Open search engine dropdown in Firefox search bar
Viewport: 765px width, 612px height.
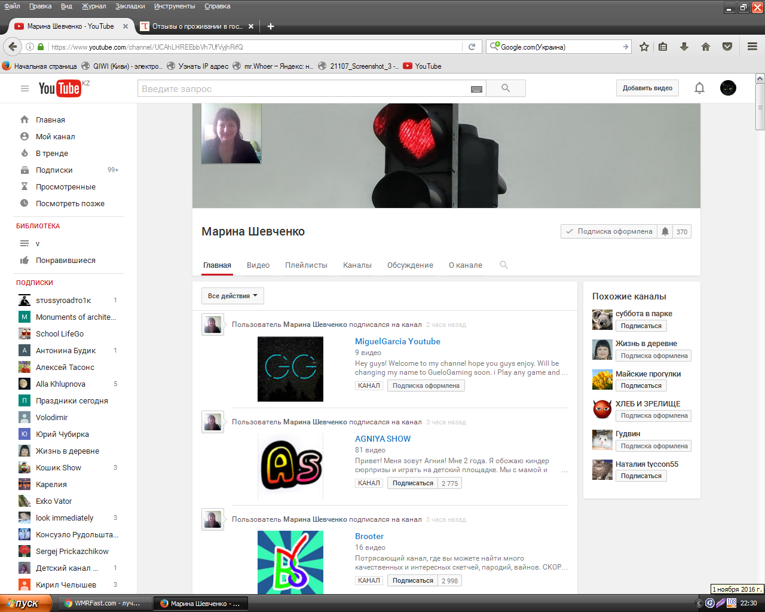495,47
